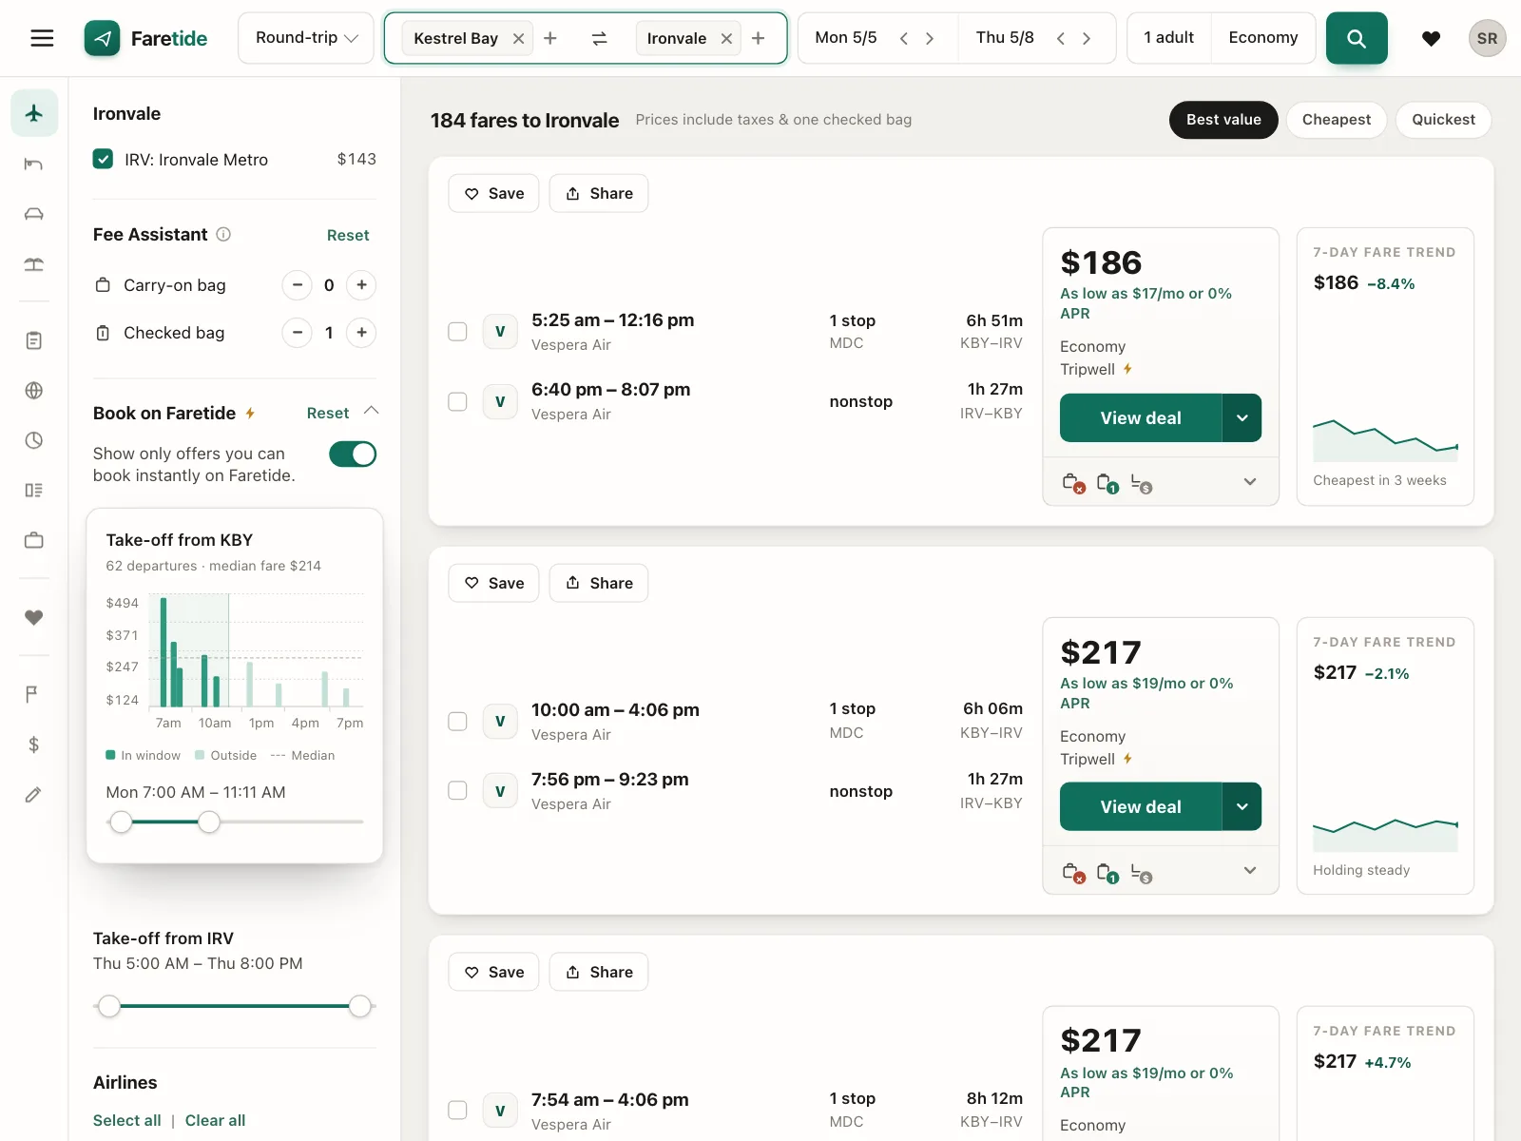Sort fares by Quickest
Image resolution: width=1521 pixels, height=1141 pixels.
click(x=1443, y=120)
